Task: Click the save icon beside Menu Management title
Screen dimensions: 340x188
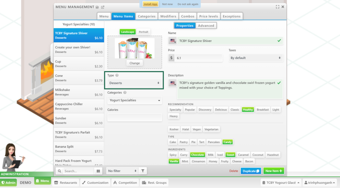Action: [97, 7]
